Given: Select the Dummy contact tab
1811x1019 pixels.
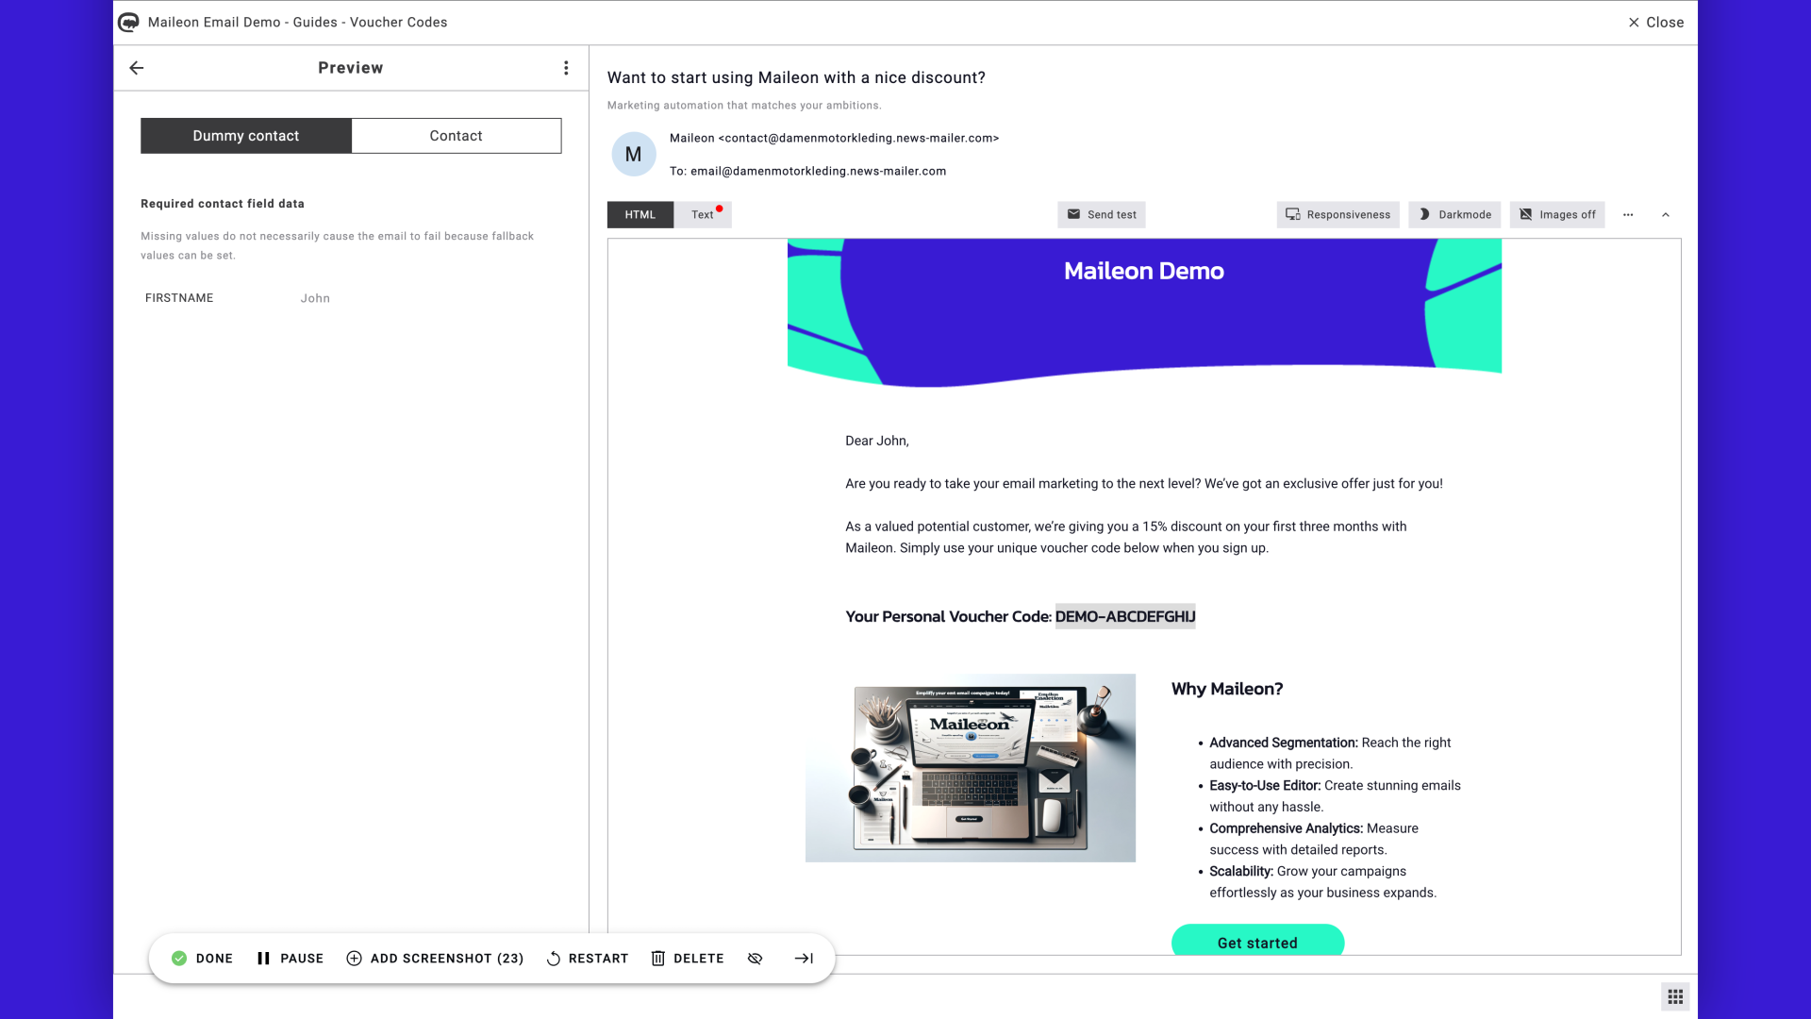Looking at the screenshot, I should pyautogui.click(x=246, y=136).
